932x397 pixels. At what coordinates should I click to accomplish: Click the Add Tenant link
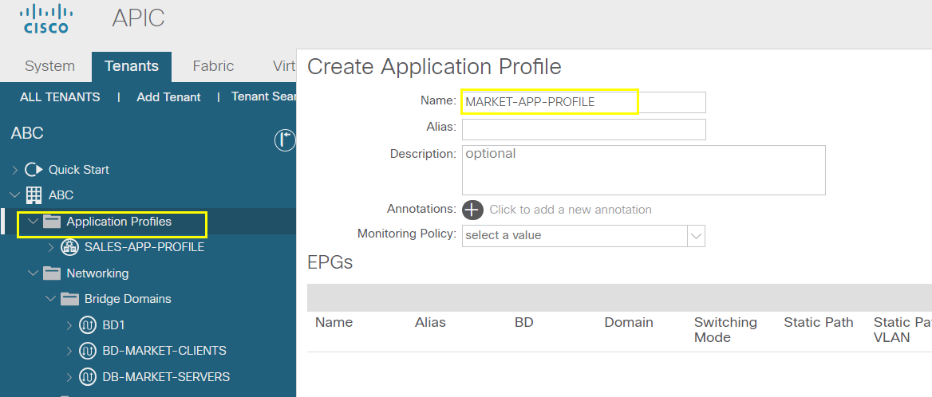pyautogui.click(x=168, y=97)
